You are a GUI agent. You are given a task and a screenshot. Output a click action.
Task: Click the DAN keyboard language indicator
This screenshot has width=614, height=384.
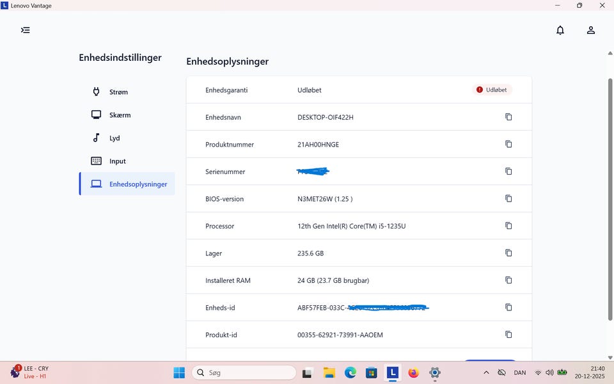click(x=519, y=372)
